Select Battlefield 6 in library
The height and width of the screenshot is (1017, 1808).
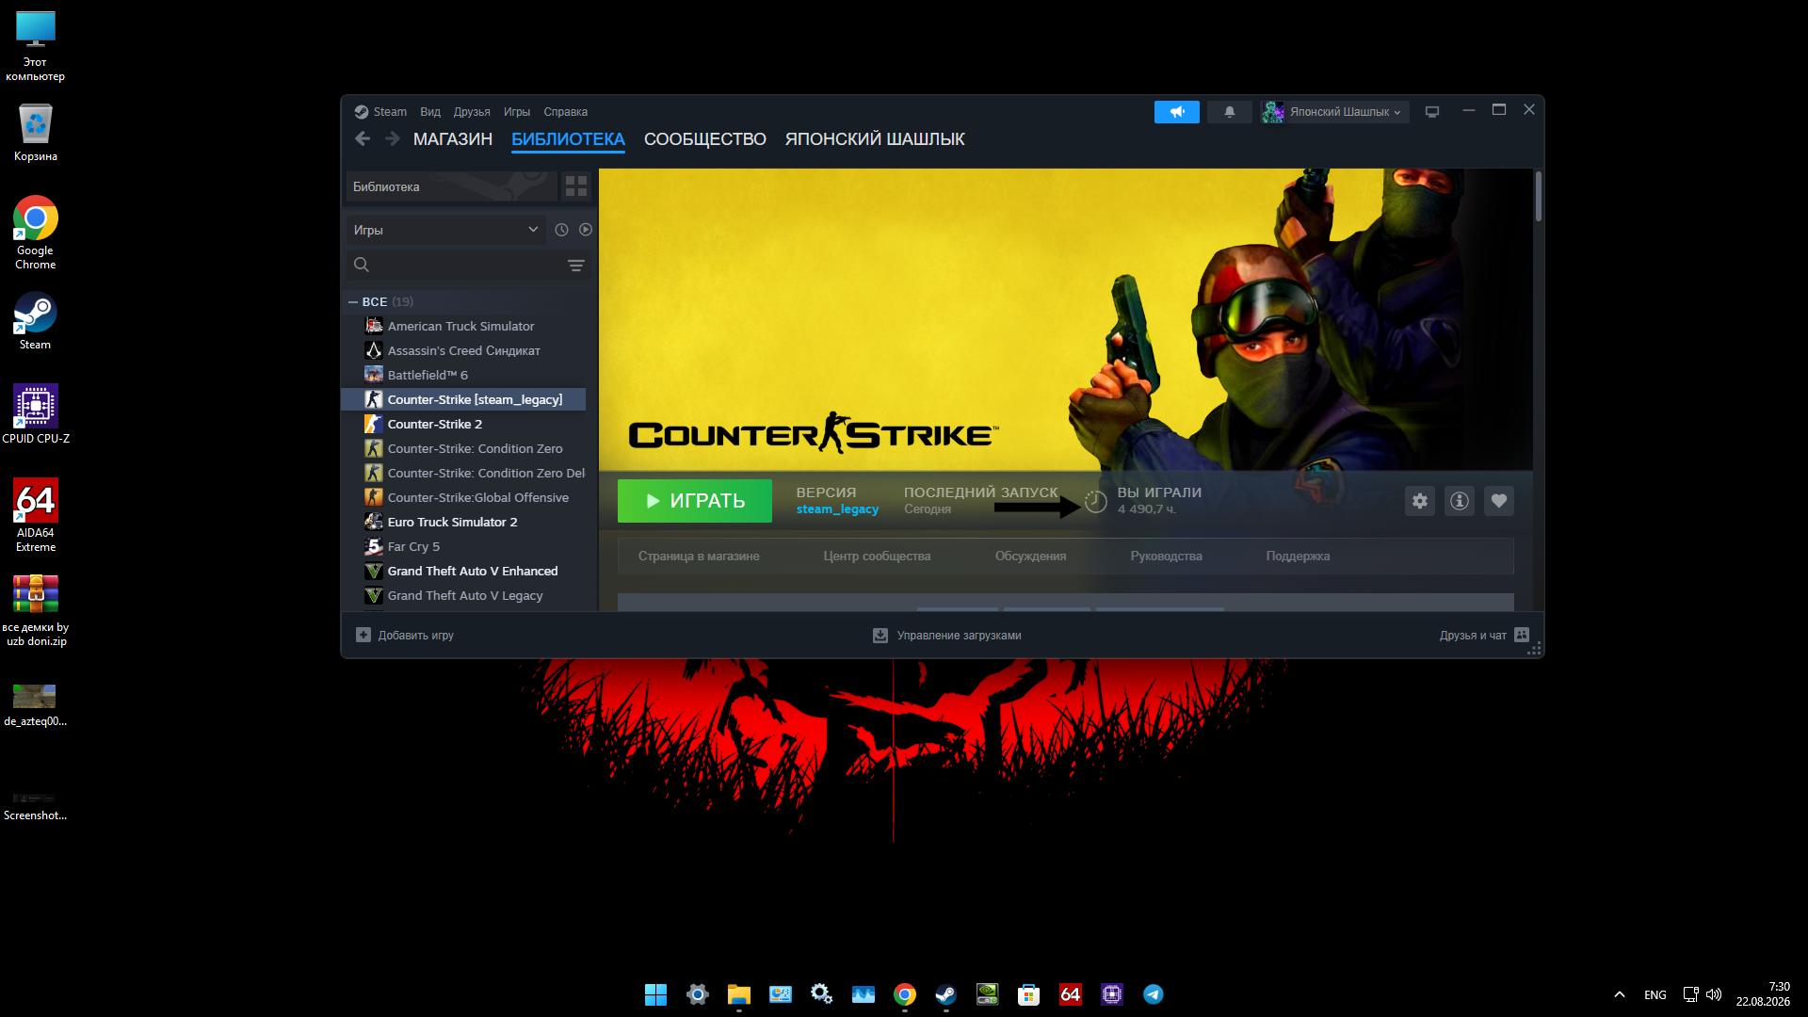coord(463,376)
